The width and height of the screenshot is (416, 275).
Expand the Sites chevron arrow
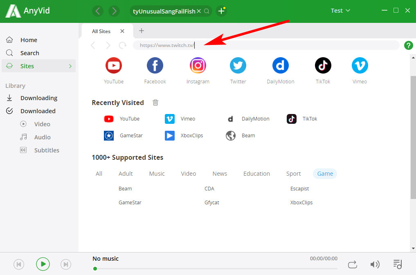tap(70, 66)
